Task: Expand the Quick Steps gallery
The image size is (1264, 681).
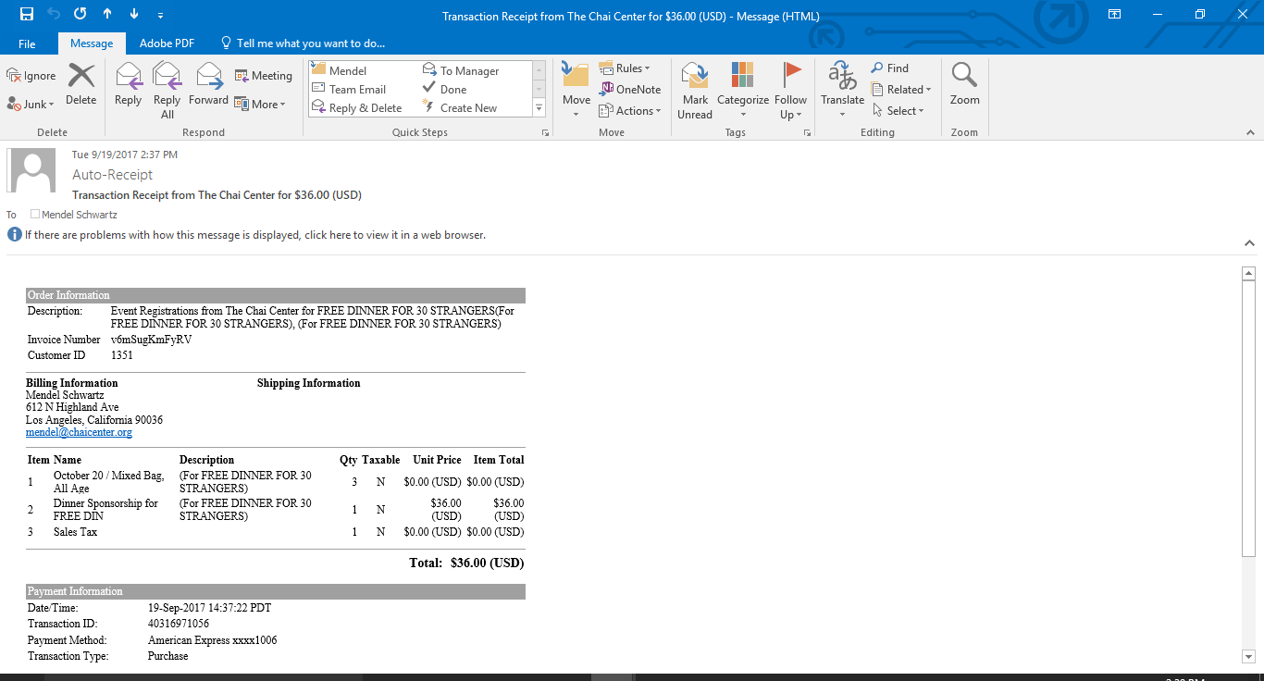Action: point(539,108)
